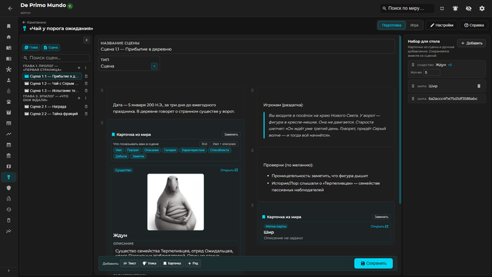Screen dimensions: 492x277
Task: Open the asterisk-shaped icon in left sidebar
Action: click(x=8, y=70)
